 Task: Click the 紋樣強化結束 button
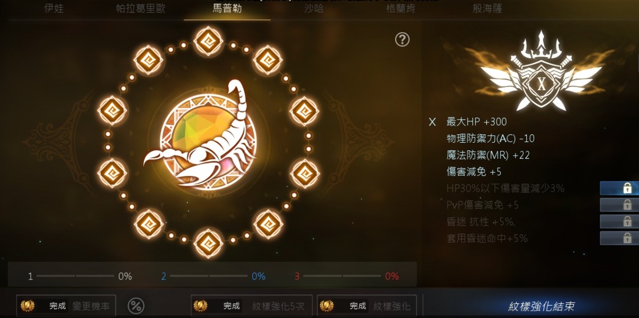(x=542, y=306)
